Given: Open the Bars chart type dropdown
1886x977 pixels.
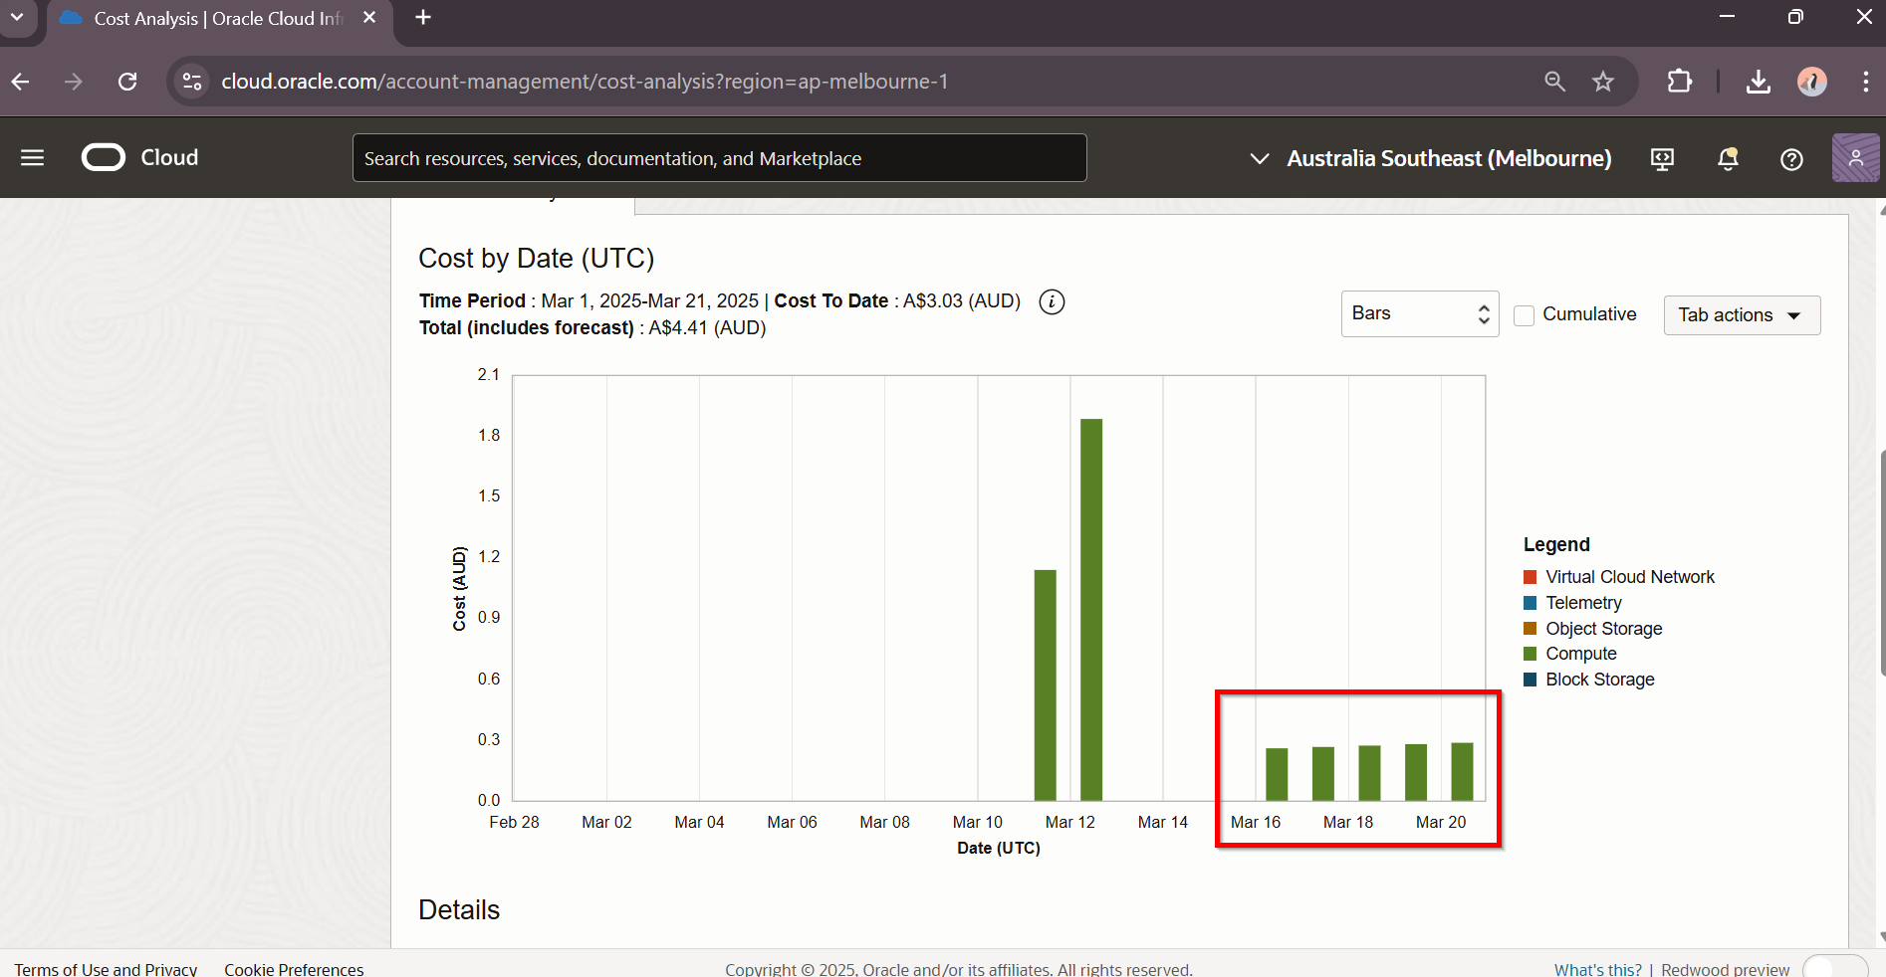Looking at the screenshot, I should pyautogui.click(x=1419, y=314).
